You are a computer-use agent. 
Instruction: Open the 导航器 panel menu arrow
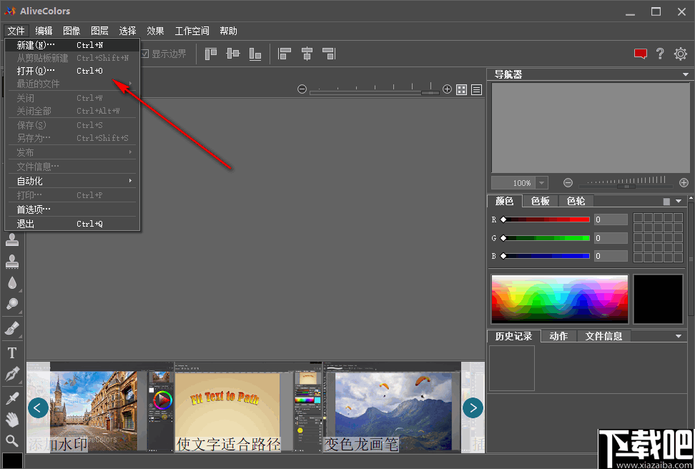686,74
